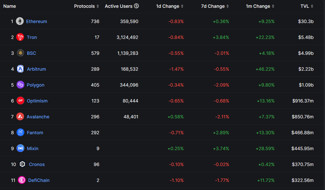This screenshot has height=190, width=325.
Task: Click the Tron chain logo icon
Action: point(20,37)
